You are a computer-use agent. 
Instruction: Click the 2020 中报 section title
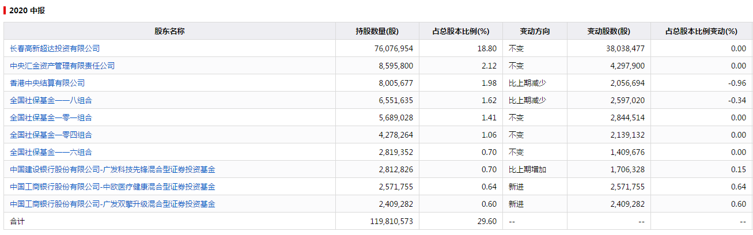click(x=27, y=10)
